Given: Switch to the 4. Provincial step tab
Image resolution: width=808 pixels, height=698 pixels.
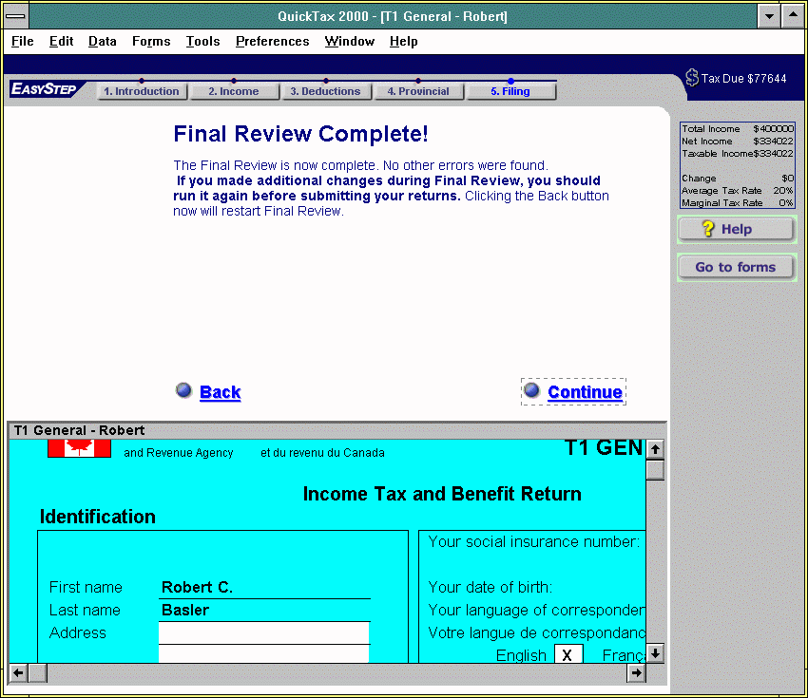Looking at the screenshot, I should [418, 91].
